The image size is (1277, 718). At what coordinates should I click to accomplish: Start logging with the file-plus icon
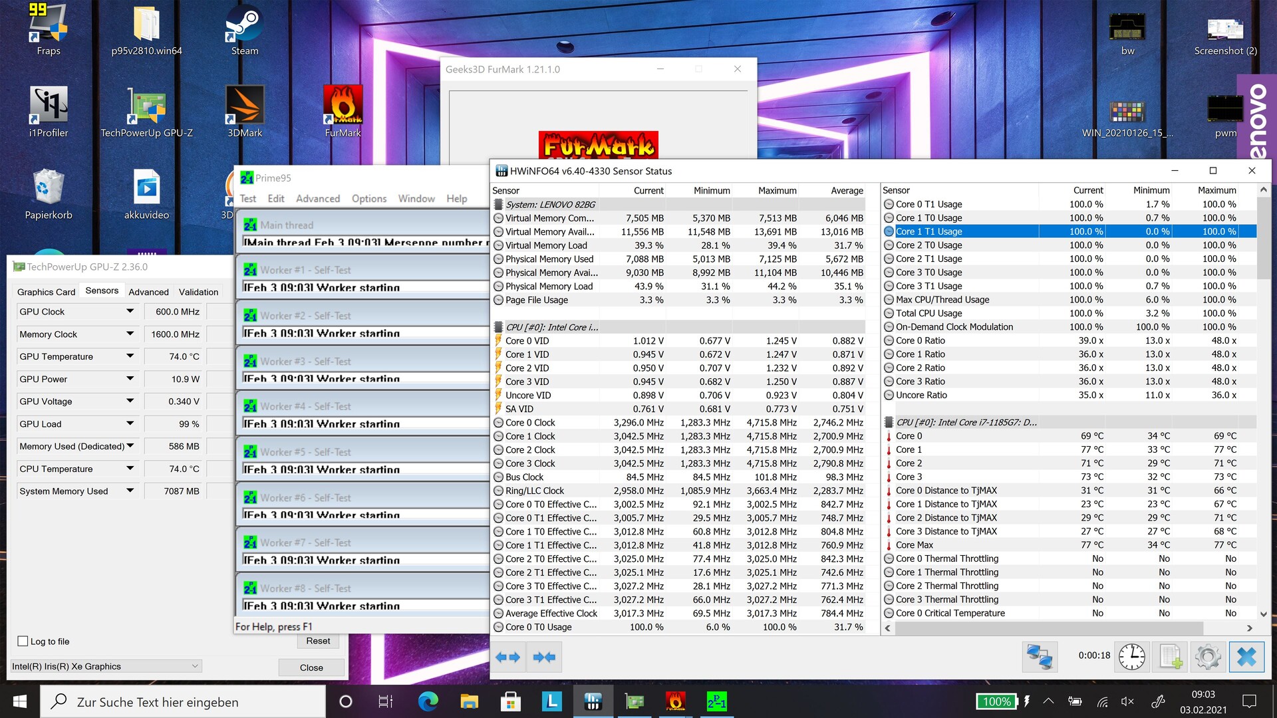(x=1171, y=657)
